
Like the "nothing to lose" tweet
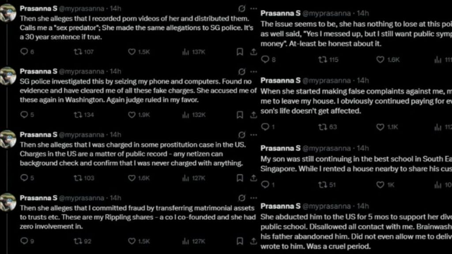point(380,60)
